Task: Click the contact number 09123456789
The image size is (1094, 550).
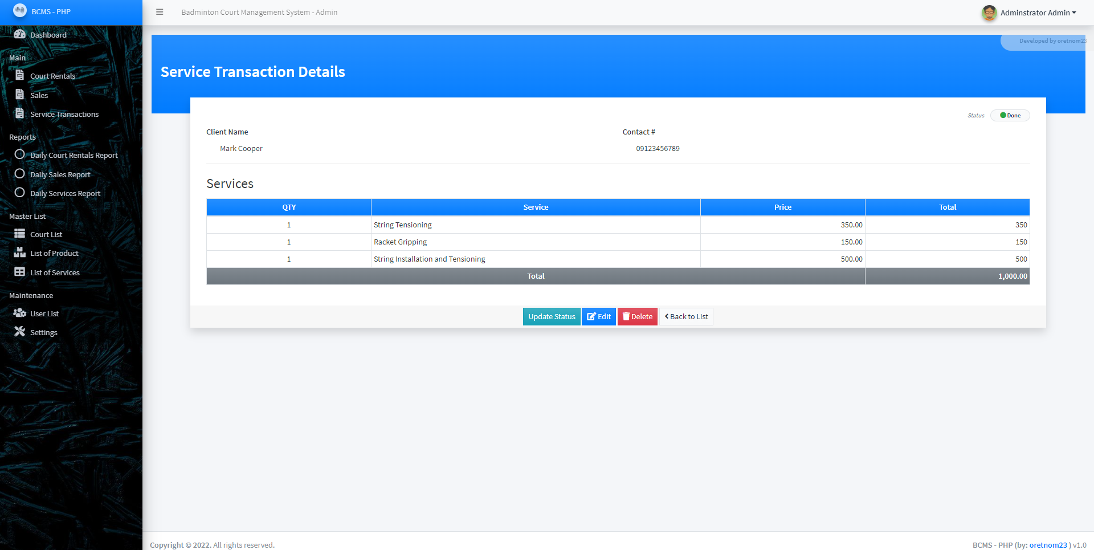Action: tap(658, 148)
